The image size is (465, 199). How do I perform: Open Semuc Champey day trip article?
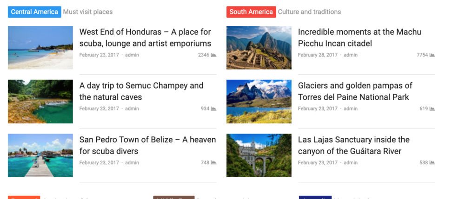pos(141,91)
